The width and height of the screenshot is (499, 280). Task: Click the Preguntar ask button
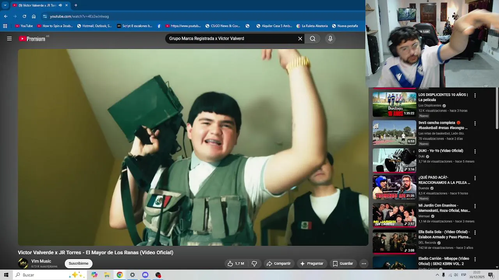311,264
